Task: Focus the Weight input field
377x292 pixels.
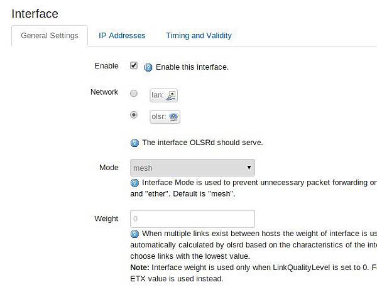Action: click(192, 219)
